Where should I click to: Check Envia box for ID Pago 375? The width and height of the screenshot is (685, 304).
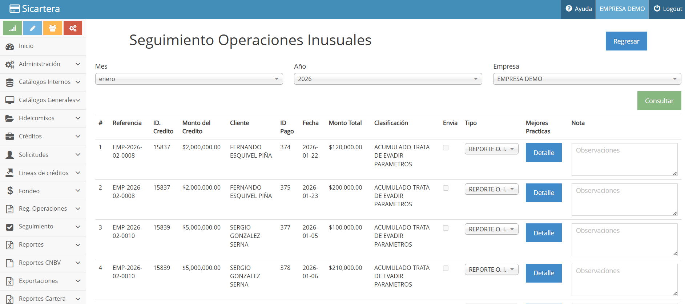(446, 188)
